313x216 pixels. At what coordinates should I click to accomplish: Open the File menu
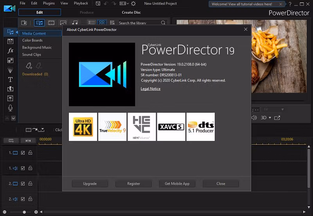click(x=23, y=4)
